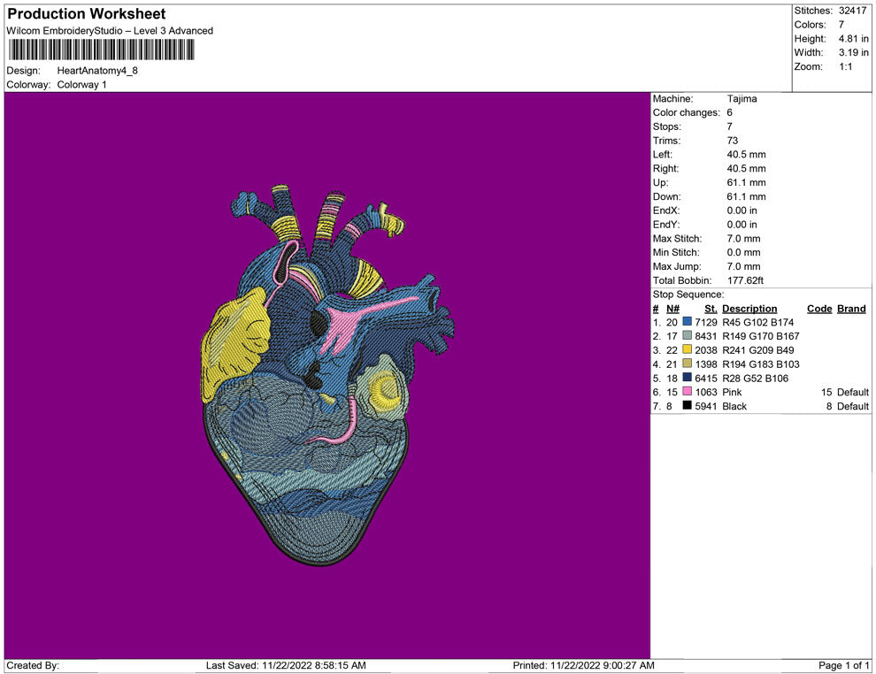Click the gray-green swatch for stop 2
Screen dimensions: 876x674
[688, 336]
